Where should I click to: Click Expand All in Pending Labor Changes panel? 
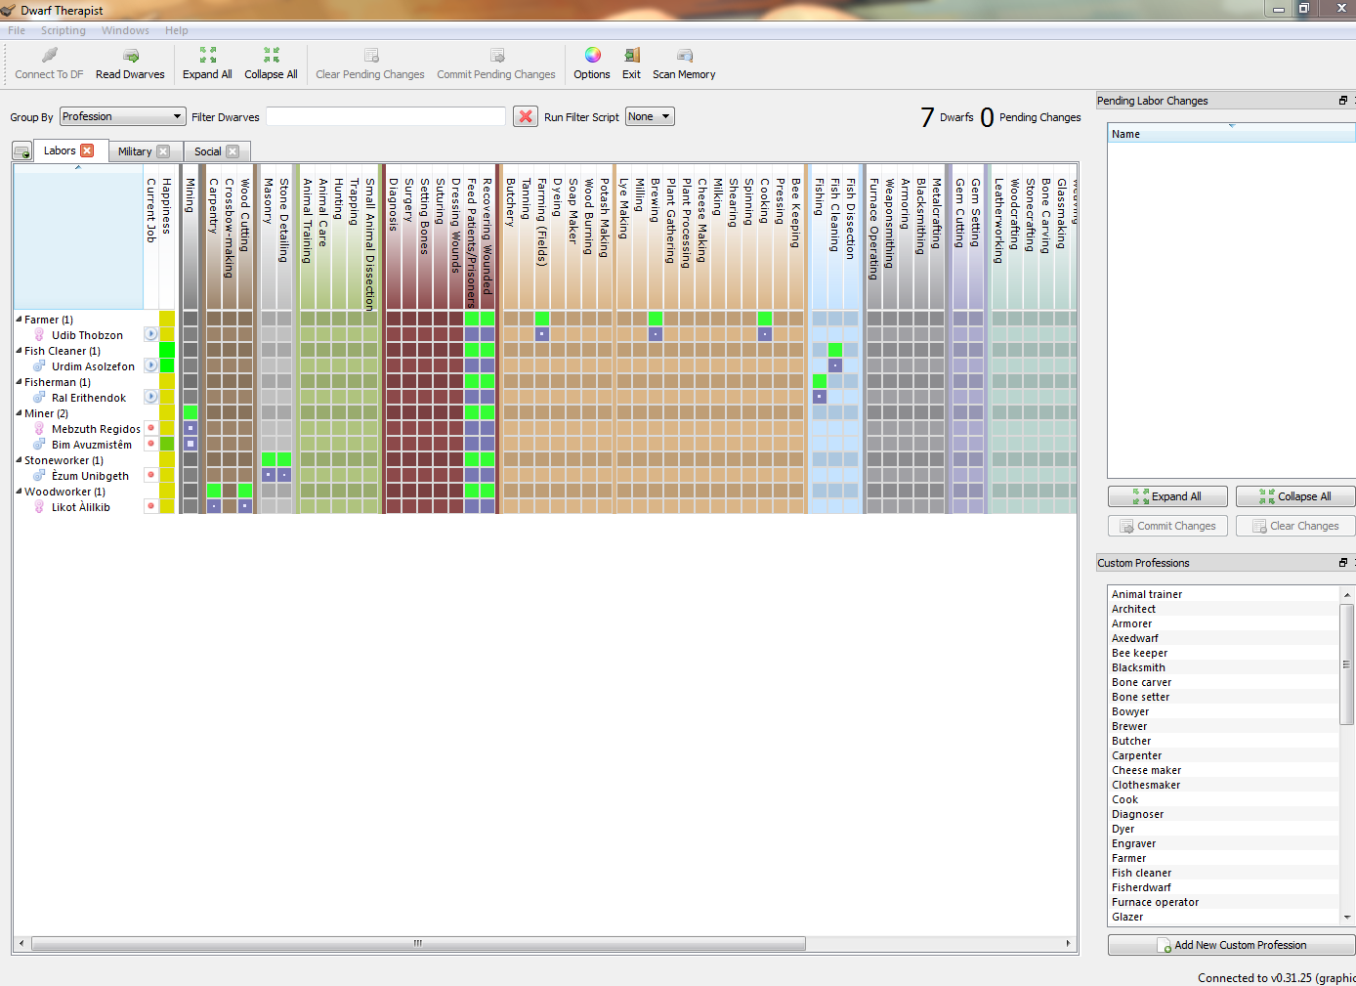pyautogui.click(x=1167, y=496)
